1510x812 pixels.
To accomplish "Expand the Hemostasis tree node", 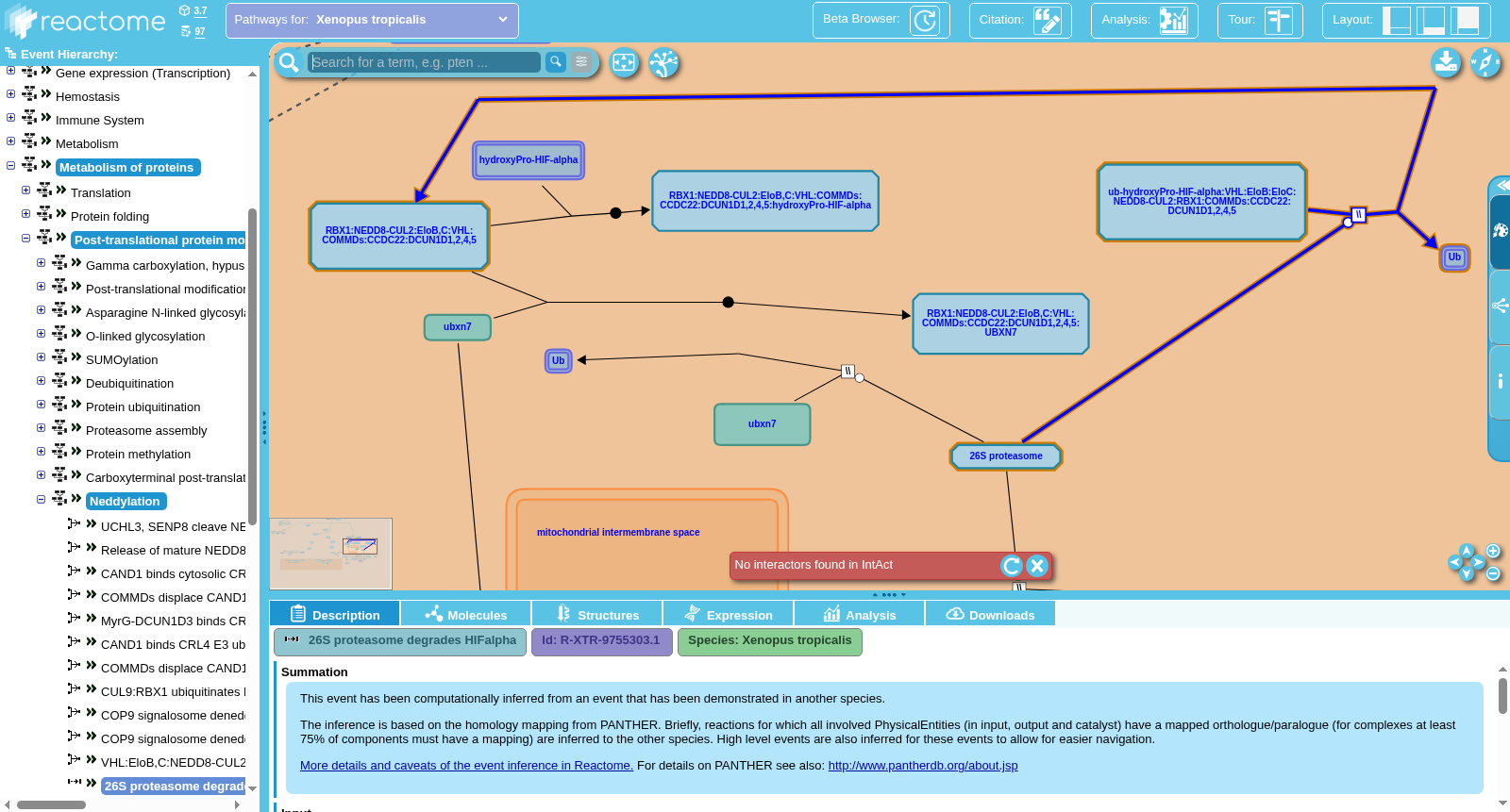I will (10, 93).
